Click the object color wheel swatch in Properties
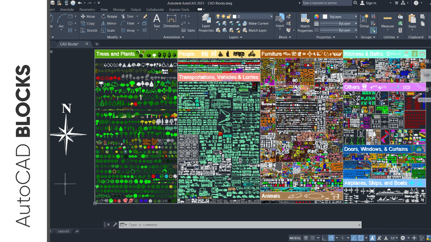The width and height of the screenshot is (431, 242). (x=316, y=16)
